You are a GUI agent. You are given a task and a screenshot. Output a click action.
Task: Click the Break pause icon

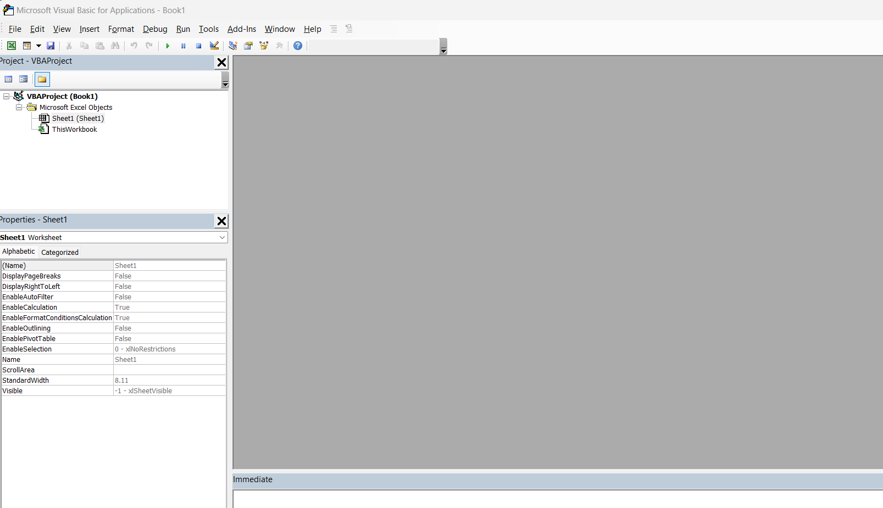(x=183, y=46)
